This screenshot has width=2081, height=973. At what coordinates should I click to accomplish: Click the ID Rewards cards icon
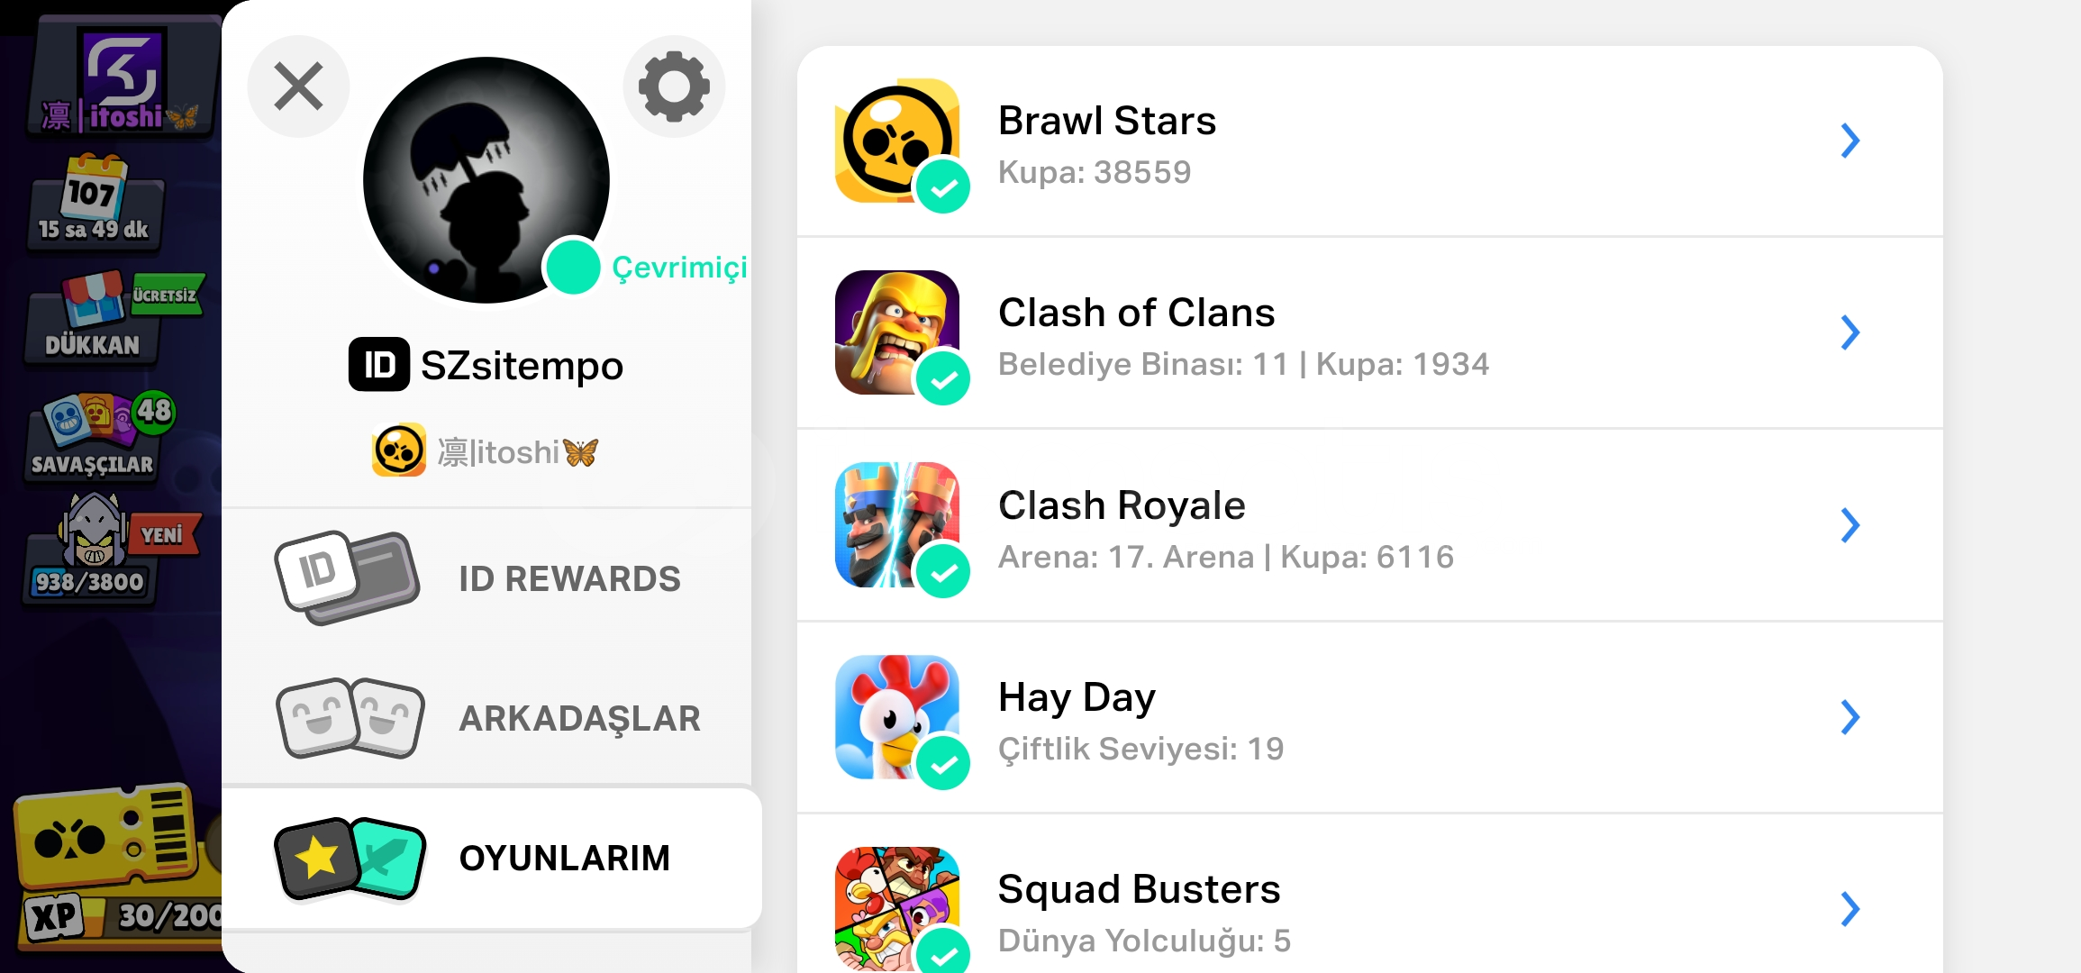[347, 578]
